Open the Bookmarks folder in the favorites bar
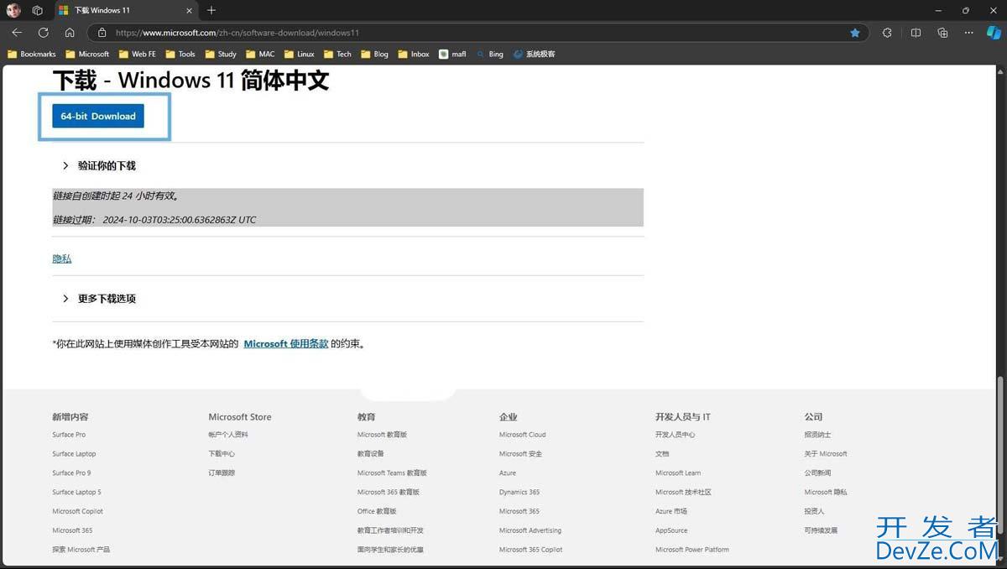Viewport: 1007px width, 569px height. [x=32, y=54]
